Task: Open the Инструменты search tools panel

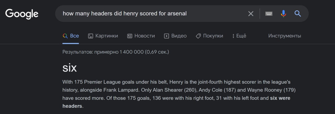Action: tap(284, 36)
